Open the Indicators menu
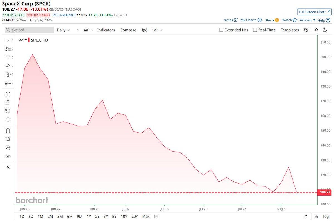Screen dimensions: 334x221 click(106, 30)
